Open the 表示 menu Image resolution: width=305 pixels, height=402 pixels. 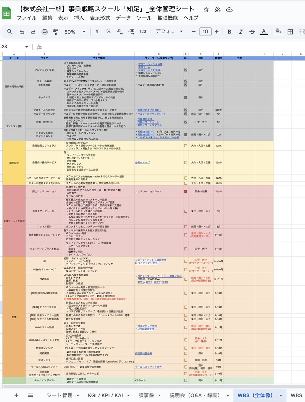tap(63, 18)
